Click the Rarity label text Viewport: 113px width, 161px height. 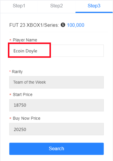tap(17, 72)
